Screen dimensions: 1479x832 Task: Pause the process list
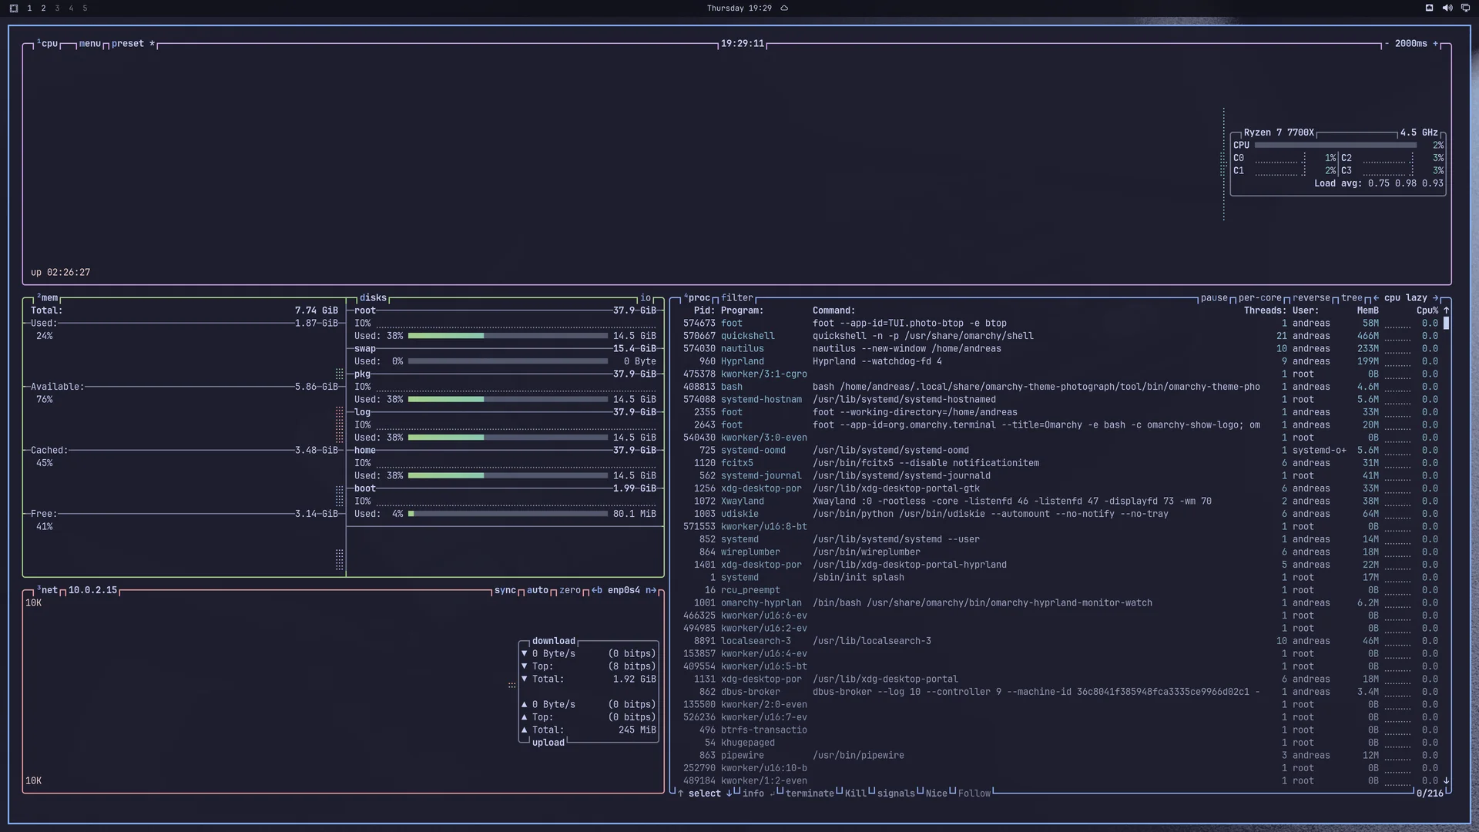click(x=1214, y=298)
